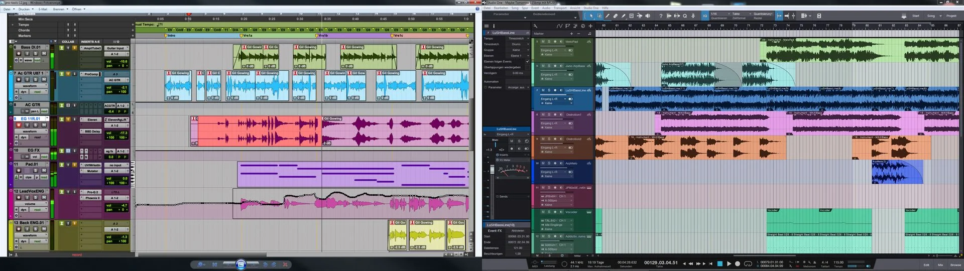Open the Spur menu in Studio One
The width and height of the screenshot is (964, 271).
pyautogui.click(x=525, y=8)
